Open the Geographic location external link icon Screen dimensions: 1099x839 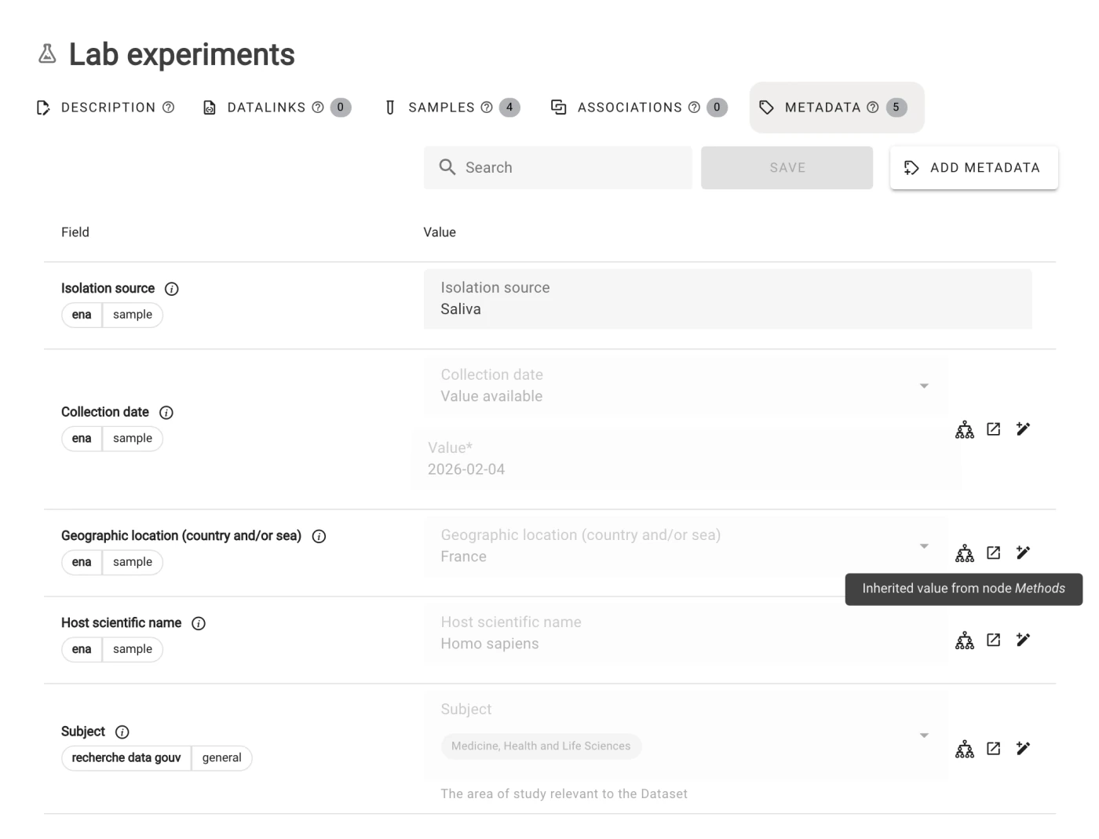point(994,553)
